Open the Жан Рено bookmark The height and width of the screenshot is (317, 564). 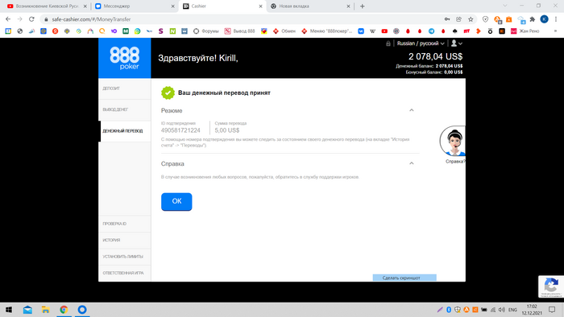coord(525,31)
